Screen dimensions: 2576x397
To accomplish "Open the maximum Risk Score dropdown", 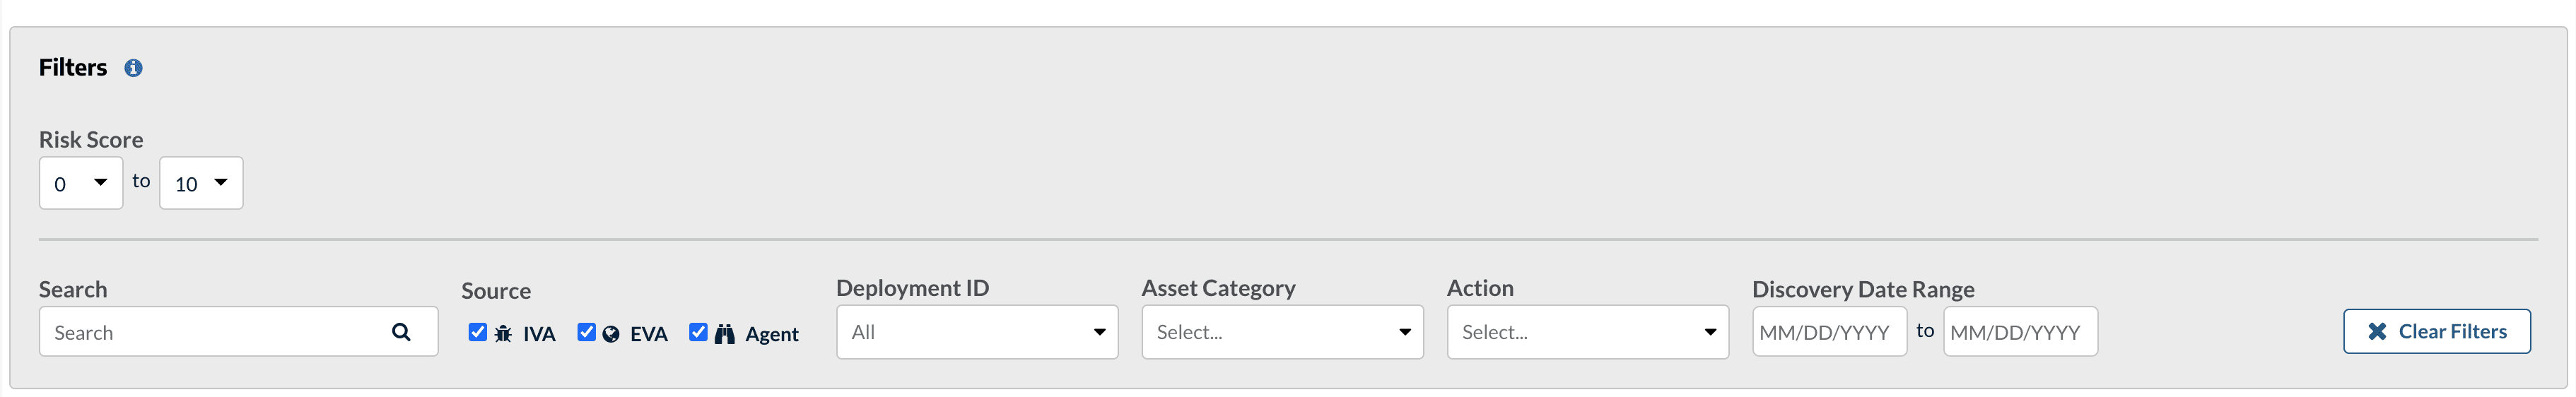I will pos(201,183).
